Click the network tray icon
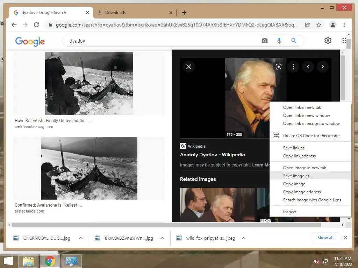358x268 pixels. pos(325,261)
